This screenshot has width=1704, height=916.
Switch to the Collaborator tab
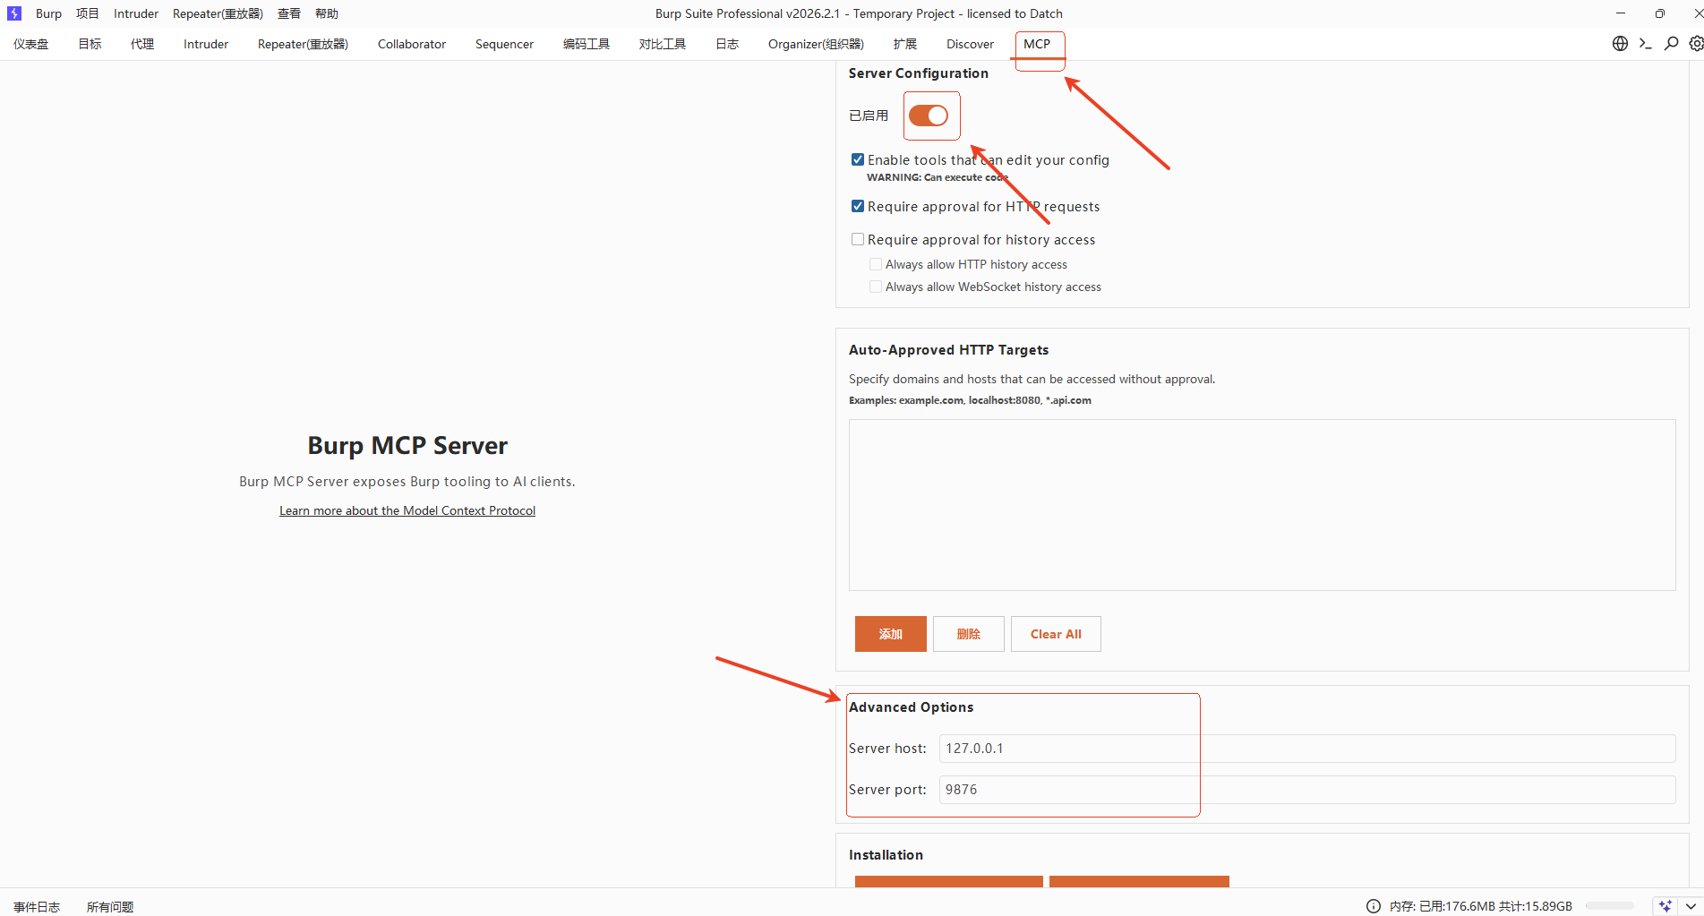click(x=411, y=44)
